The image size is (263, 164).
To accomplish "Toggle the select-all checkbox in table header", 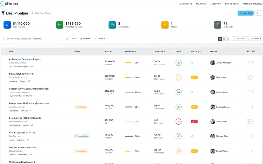I will click(x=4, y=51).
